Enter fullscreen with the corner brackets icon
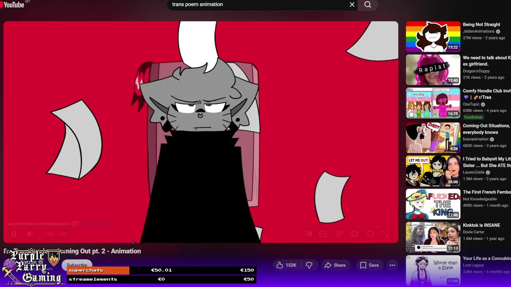Screen dimensions: 511x287 coord(385,234)
